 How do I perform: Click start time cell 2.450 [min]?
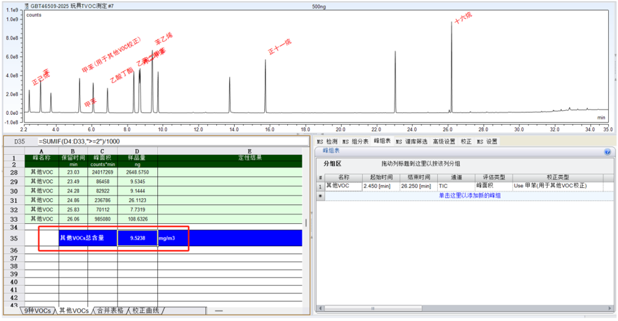pos(381,186)
